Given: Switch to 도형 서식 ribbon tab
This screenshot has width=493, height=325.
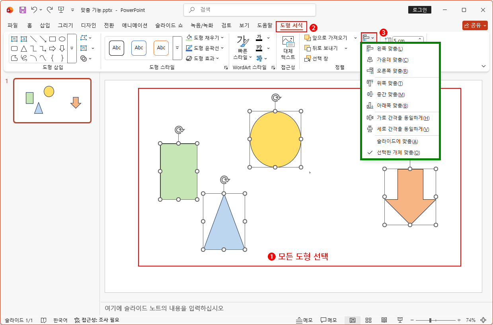Looking at the screenshot, I should pos(291,25).
